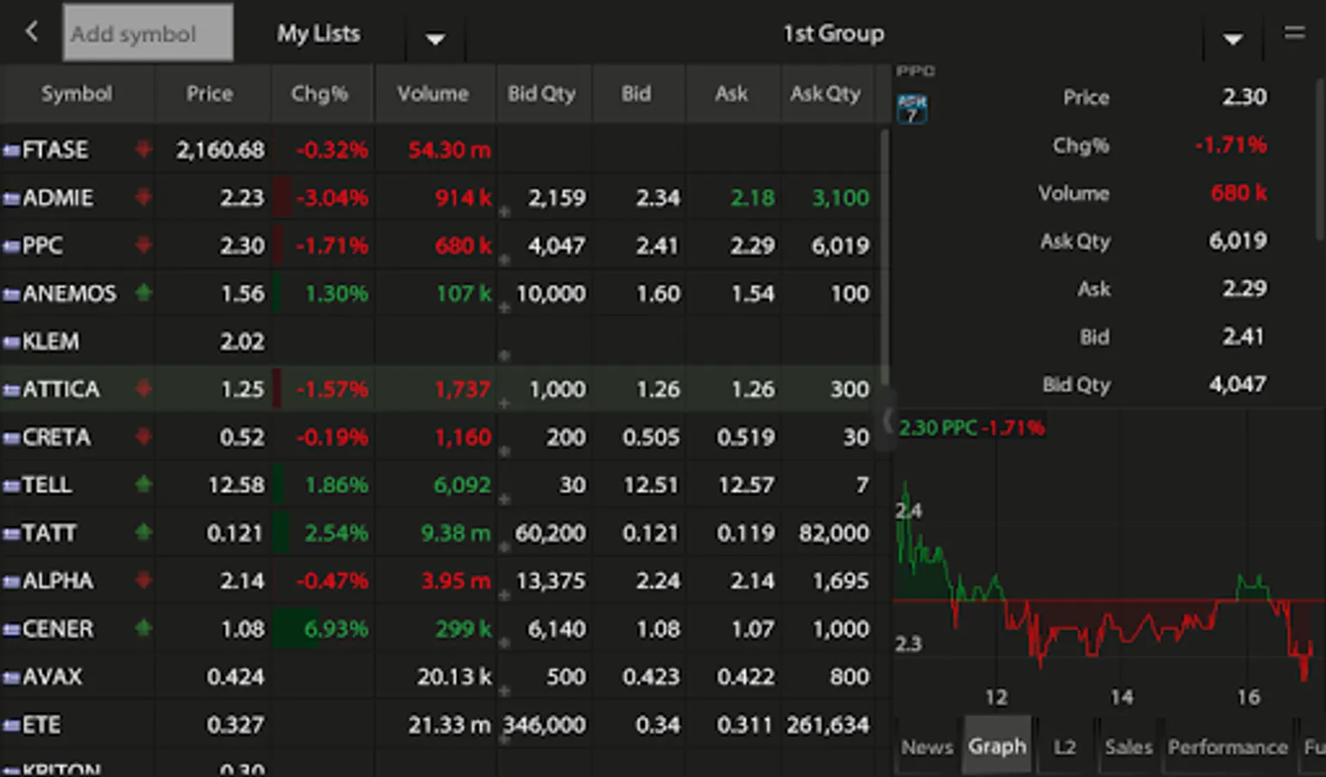Click the green up arrow beside ANEMOS
The height and width of the screenshot is (777, 1326).
coord(143,294)
